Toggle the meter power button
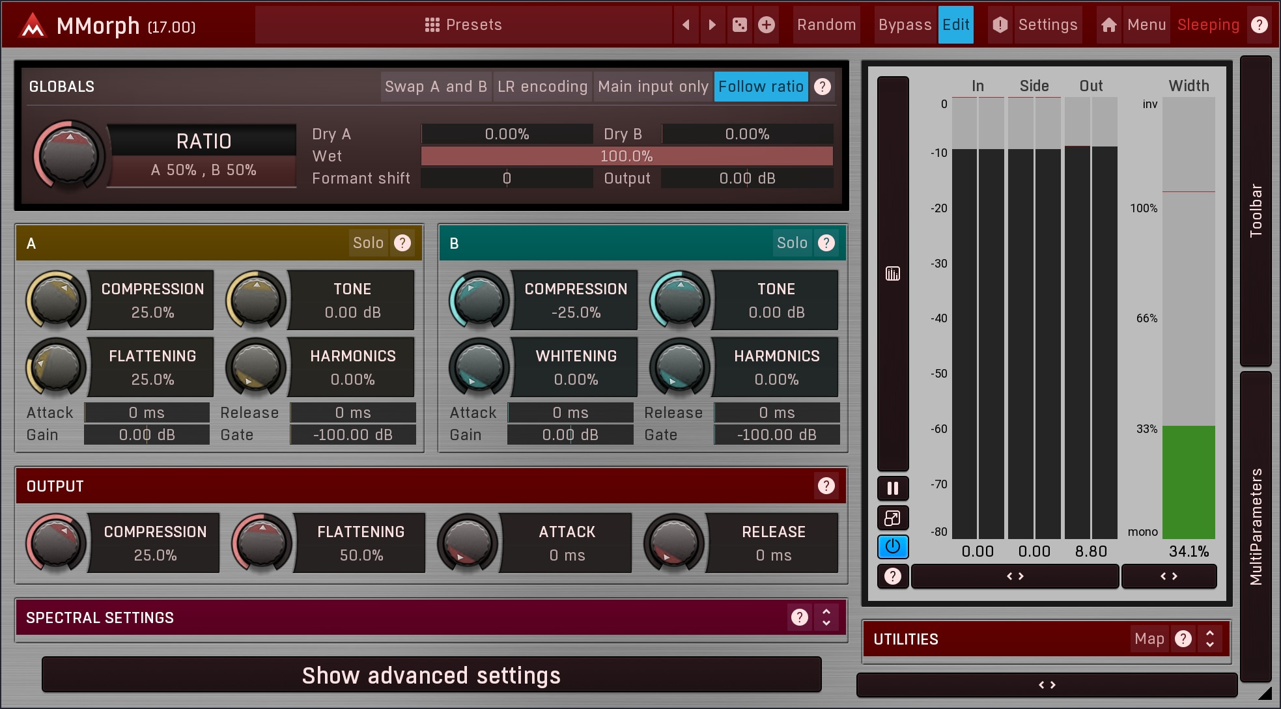Image resolution: width=1281 pixels, height=709 pixels. [893, 547]
